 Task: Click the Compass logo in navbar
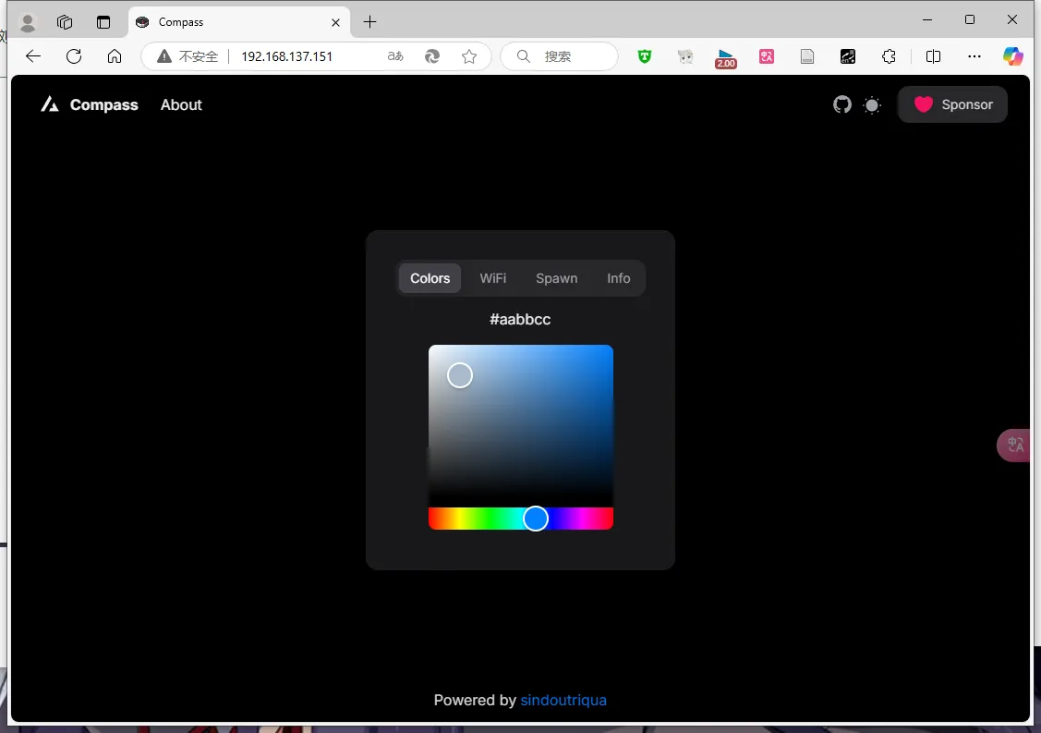click(x=90, y=104)
